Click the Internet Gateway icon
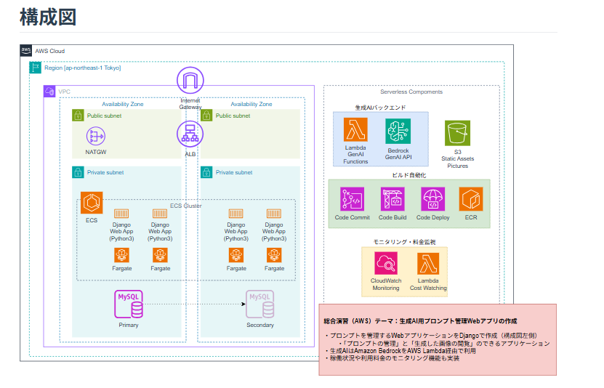 (x=190, y=81)
